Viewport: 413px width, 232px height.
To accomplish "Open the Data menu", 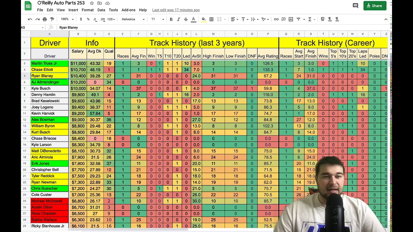I will click(101, 10).
